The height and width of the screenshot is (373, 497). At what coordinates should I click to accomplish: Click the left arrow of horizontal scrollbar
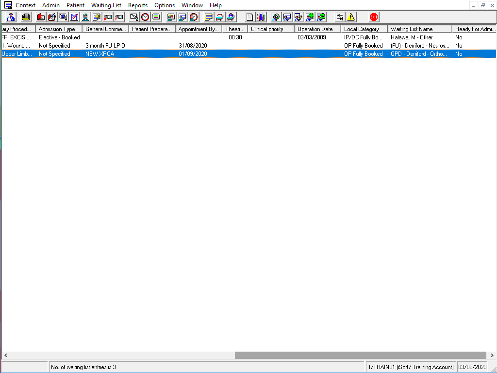6,355
